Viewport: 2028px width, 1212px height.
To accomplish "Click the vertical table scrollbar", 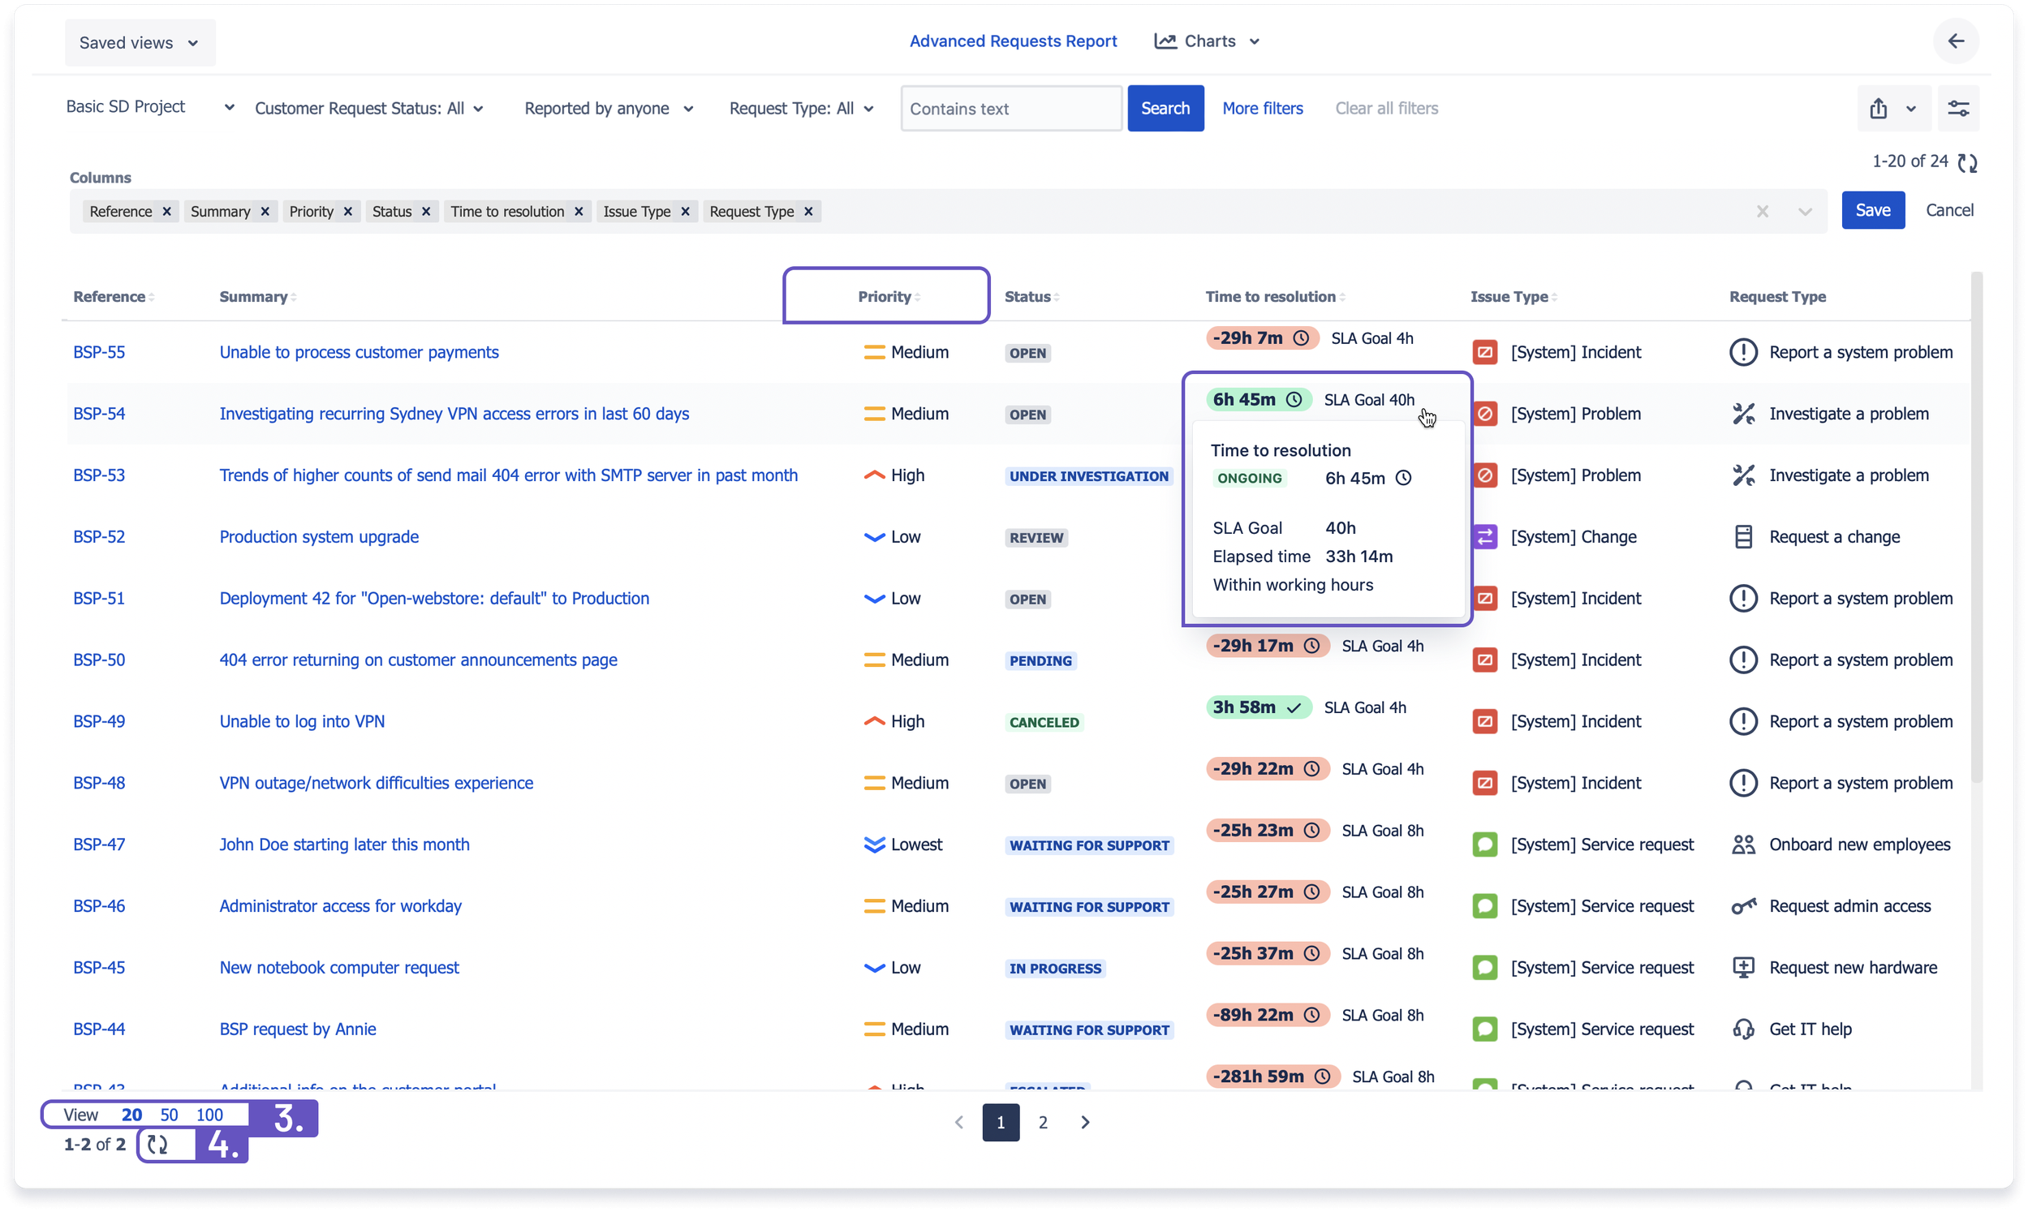I will point(1976,522).
